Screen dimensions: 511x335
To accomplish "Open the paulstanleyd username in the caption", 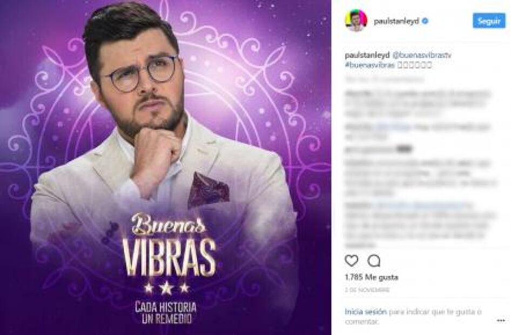I will coord(367,56).
